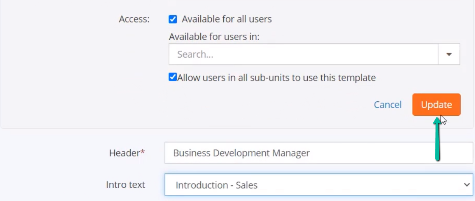Uncheck the Available for all users checkbox
The width and height of the screenshot is (475, 201).
tap(173, 19)
